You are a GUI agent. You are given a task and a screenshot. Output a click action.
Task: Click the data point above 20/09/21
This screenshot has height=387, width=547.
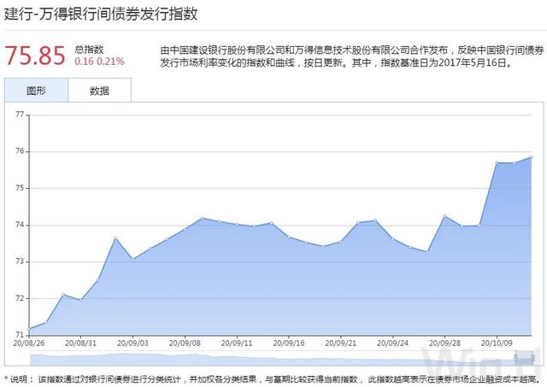(x=341, y=241)
